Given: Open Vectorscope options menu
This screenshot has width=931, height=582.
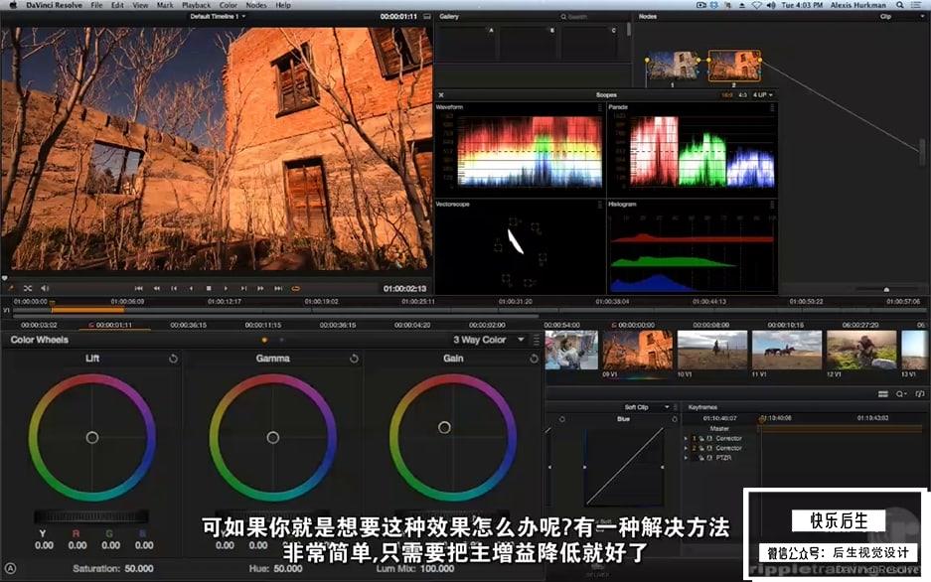Looking at the screenshot, I should pyautogui.click(x=600, y=204).
